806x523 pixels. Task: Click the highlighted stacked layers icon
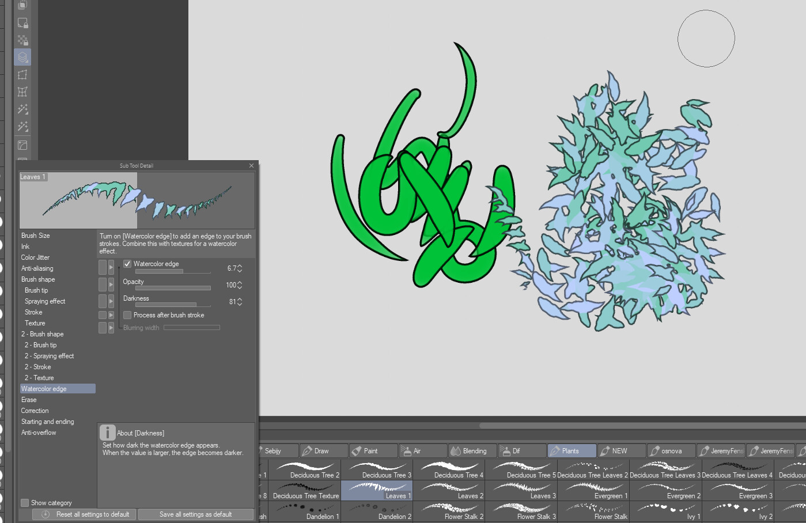[22, 57]
